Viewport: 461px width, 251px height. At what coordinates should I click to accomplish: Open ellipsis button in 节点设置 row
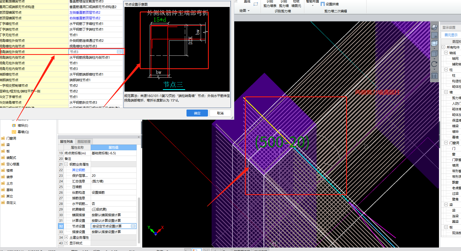133,226
